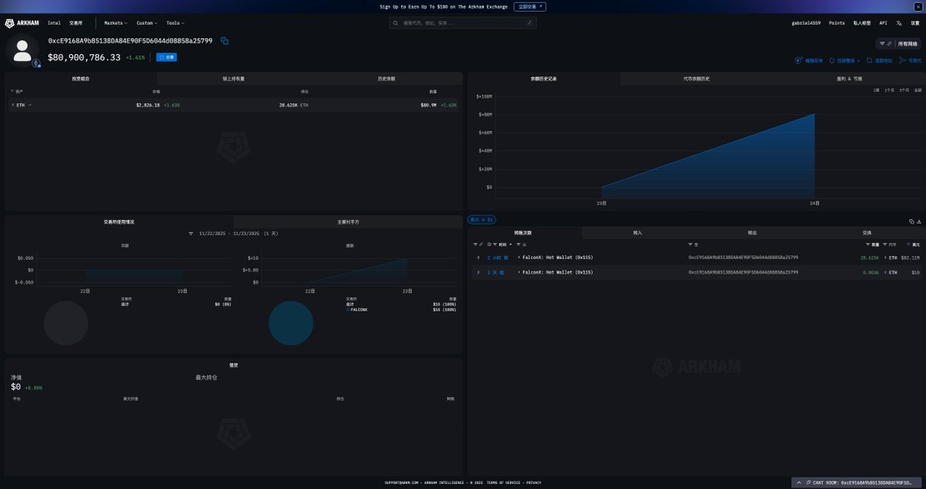Open the Markets dropdown menu
This screenshot has width=926, height=489.
tap(114, 22)
